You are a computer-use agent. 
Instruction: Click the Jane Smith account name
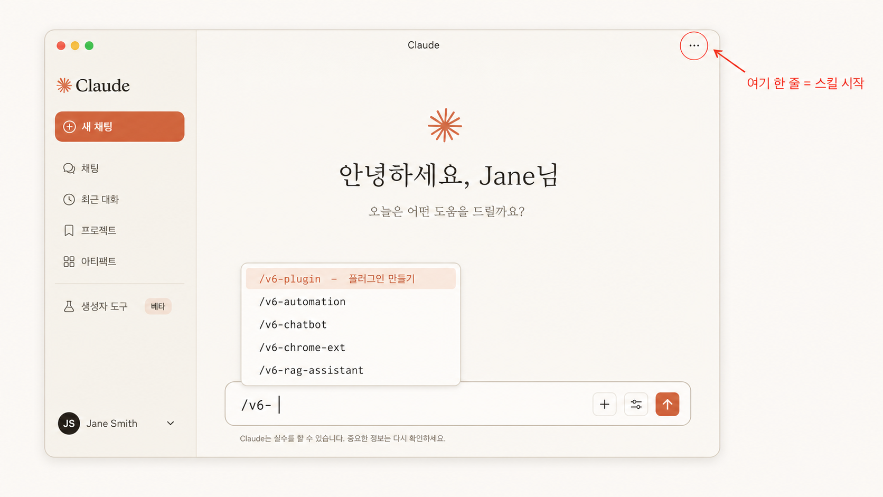(x=112, y=424)
